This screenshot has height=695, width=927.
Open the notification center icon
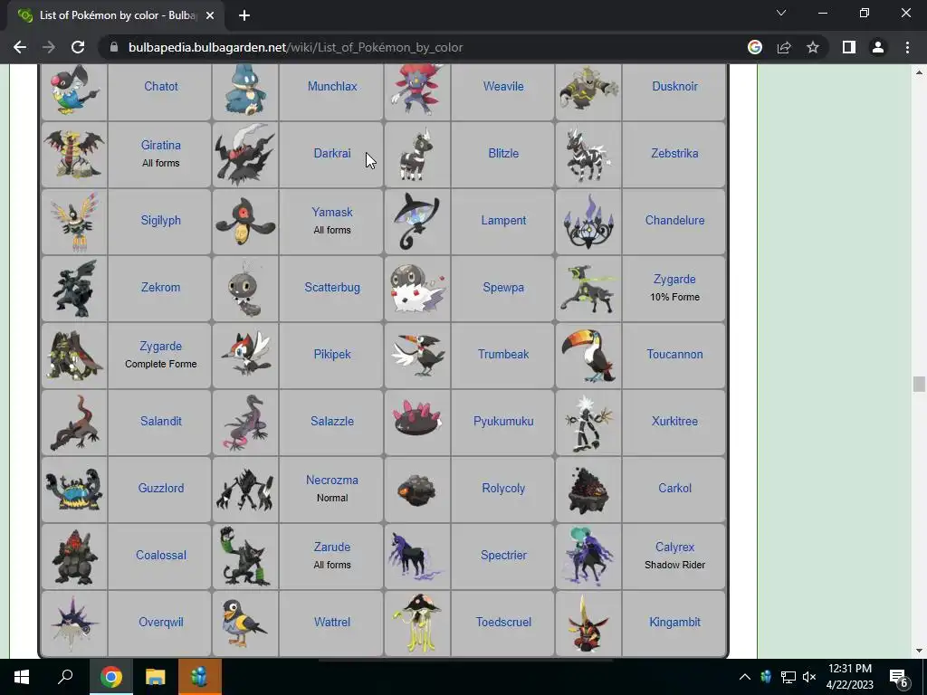(x=899, y=678)
